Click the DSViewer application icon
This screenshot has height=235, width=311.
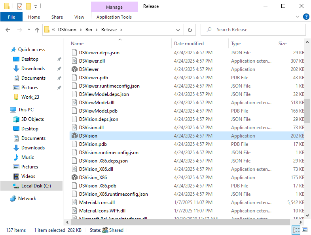(74, 69)
